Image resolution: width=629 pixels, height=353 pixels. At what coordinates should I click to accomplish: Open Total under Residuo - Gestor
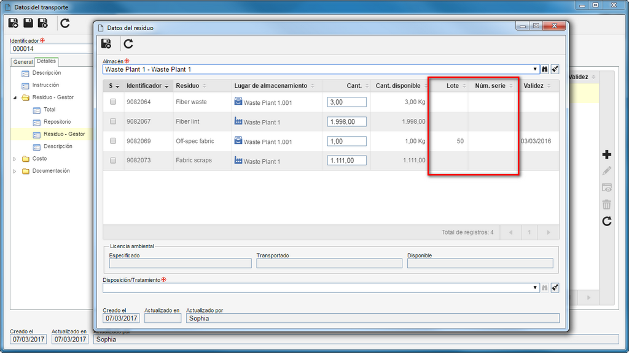click(49, 110)
